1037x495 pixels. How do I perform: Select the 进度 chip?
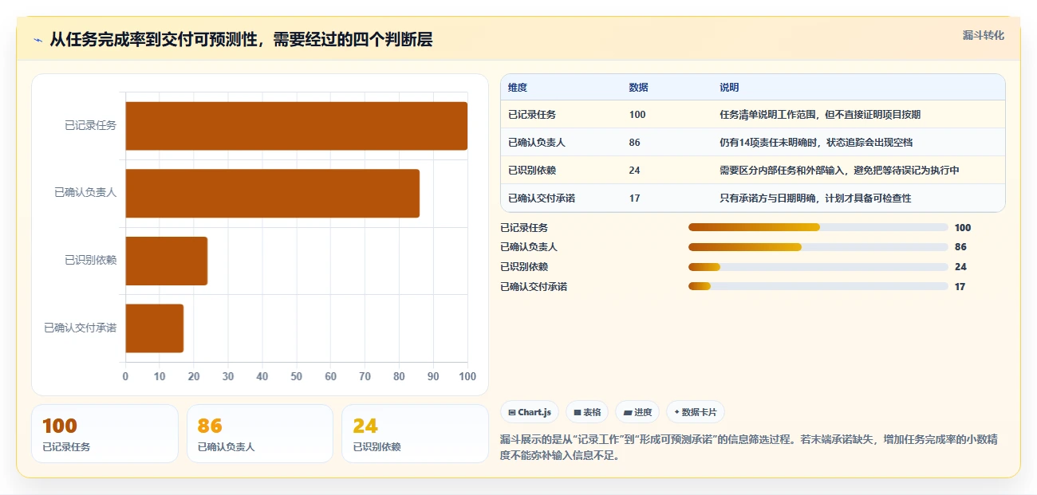coord(637,412)
